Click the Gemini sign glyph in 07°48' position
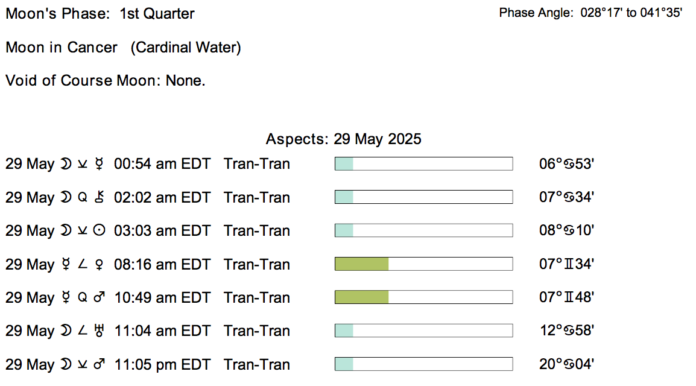The width and height of the screenshot is (696, 386). [x=569, y=298]
